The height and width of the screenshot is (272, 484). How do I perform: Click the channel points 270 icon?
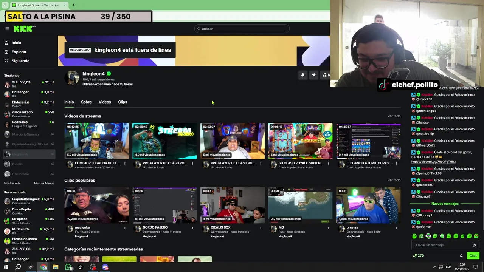[x=419, y=256]
